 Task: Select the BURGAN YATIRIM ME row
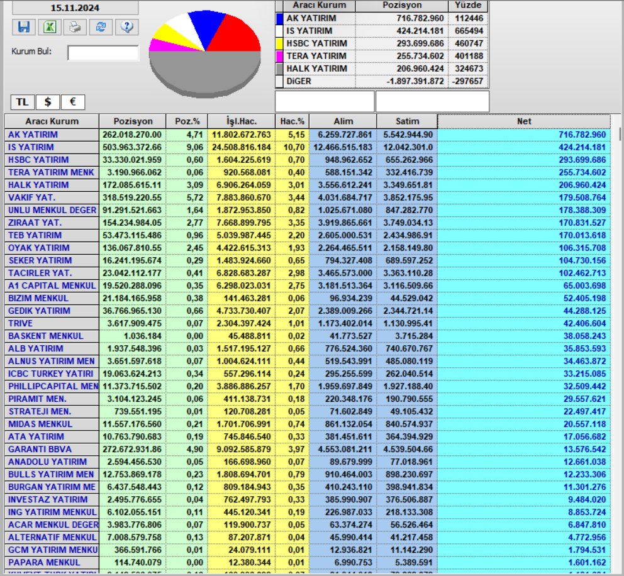tap(307, 488)
